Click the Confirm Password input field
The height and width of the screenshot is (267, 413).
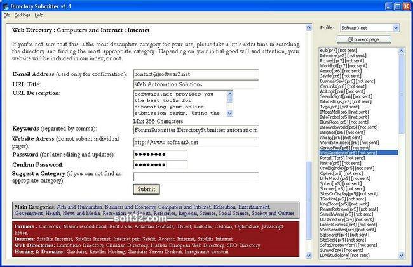[160, 165]
